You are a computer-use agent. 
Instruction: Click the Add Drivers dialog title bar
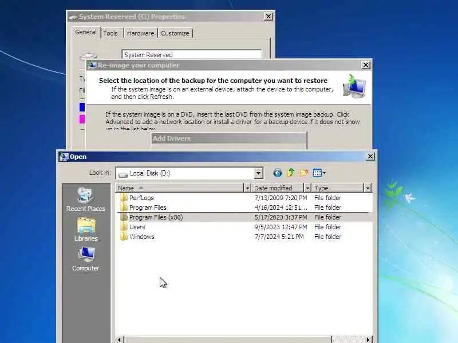[x=229, y=138]
